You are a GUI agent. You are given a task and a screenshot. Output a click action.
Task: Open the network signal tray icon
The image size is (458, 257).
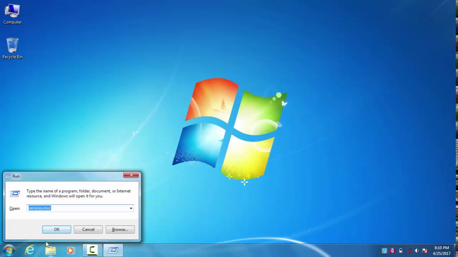tap(409, 251)
